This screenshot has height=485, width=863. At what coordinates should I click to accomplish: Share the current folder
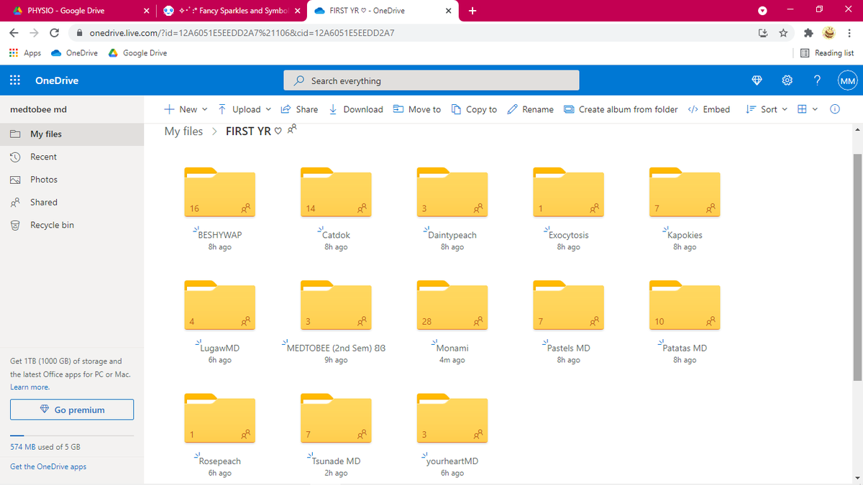pos(299,109)
